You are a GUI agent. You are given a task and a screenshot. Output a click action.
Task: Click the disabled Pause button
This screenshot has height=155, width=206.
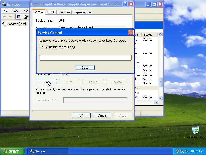point(93,82)
